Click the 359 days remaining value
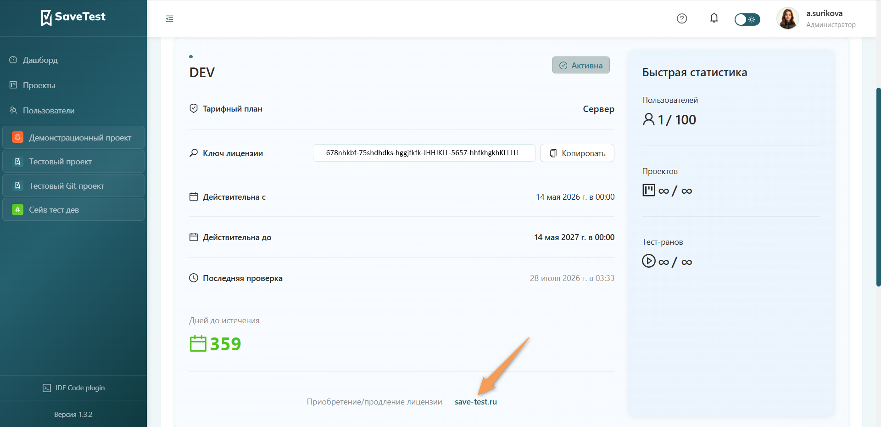This screenshot has width=881, height=427. point(225,344)
